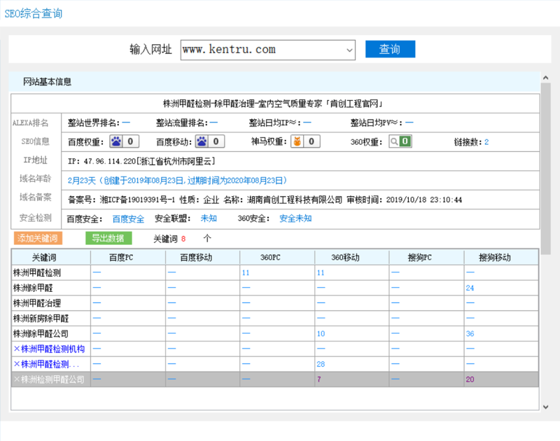The height and width of the screenshot is (441, 560).
Task: Remove the truncated 株洲甲醛检测... keyword via its X
Action: pyautogui.click(x=16, y=364)
